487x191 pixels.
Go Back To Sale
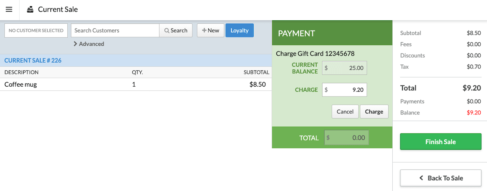pos(440,178)
